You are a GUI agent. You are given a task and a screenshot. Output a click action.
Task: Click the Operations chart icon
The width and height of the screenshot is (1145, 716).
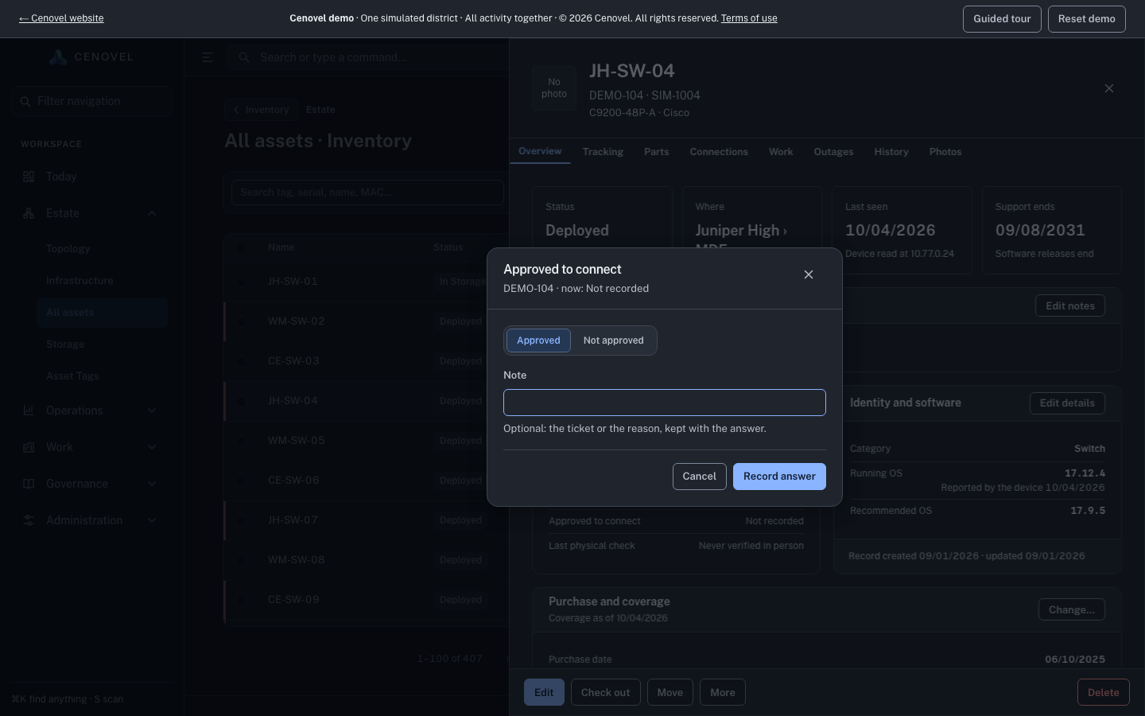click(29, 411)
